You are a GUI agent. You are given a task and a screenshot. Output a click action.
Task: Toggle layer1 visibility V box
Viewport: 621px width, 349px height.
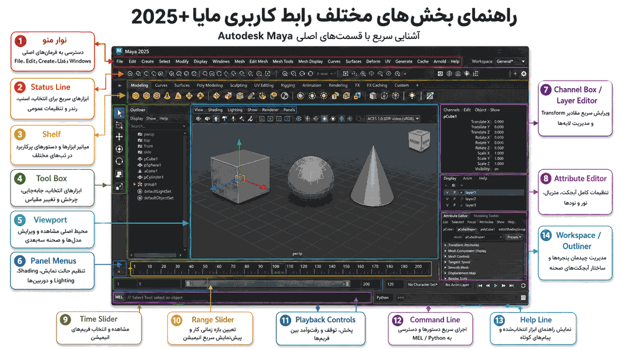pyautogui.click(x=447, y=193)
